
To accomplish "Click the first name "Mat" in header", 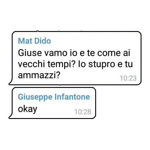I will click(x=25, y=41).
